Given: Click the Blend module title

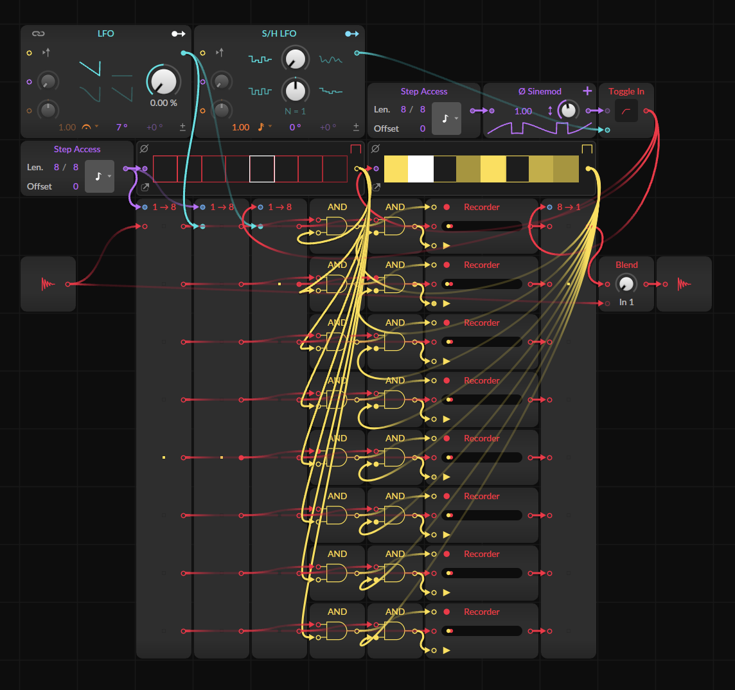Looking at the screenshot, I should tap(626, 265).
